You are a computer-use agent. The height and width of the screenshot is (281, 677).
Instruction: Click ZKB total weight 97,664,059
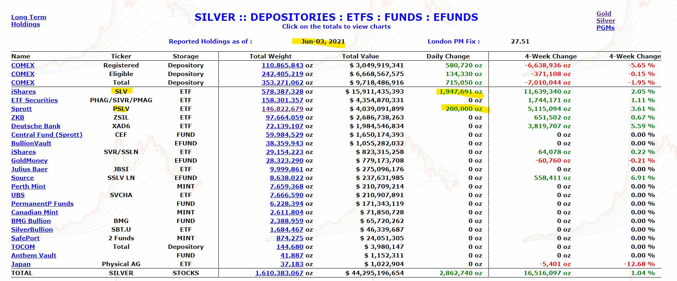pyautogui.click(x=285, y=117)
